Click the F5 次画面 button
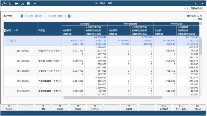This screenshot has width=207, height=116. (78, 108)
